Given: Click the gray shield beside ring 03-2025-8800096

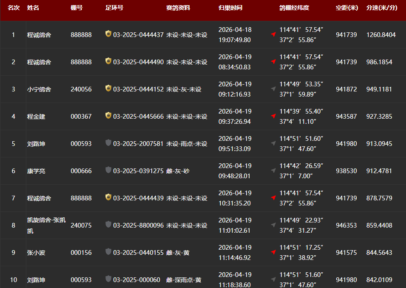Looking at the screenshot, I should point(108,225).
